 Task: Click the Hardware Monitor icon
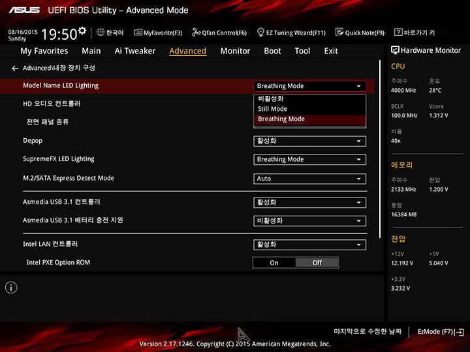(395, 50)
